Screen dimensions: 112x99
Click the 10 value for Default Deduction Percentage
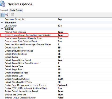[59, 51]
